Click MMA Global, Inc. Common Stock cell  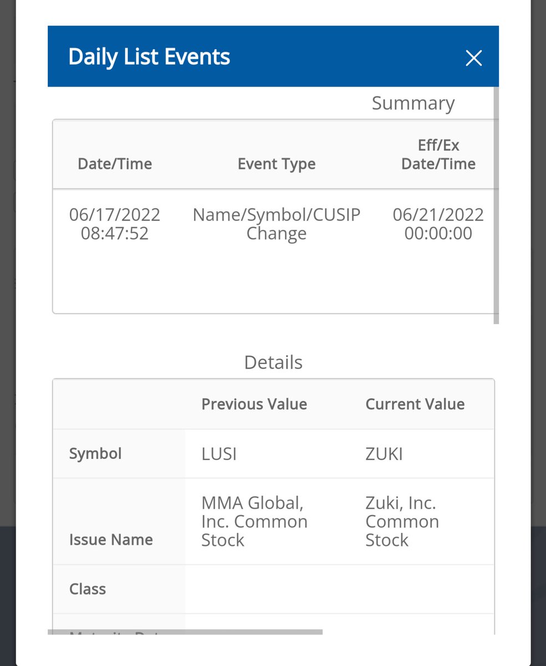point(254,522)
